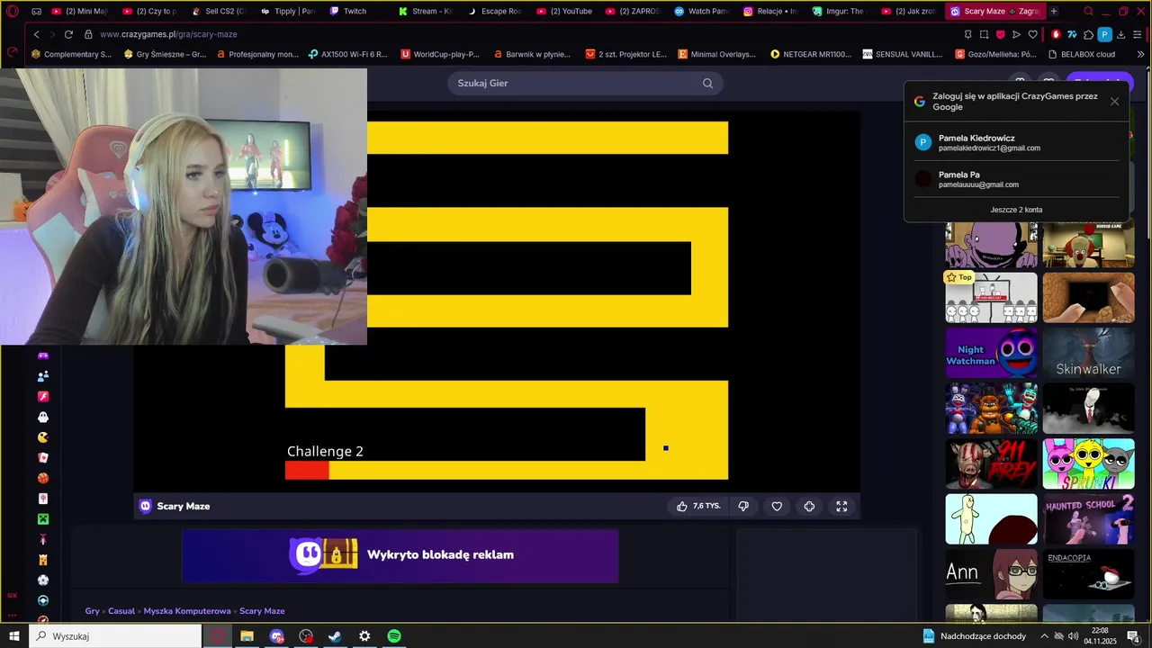Click the Windows Start button
The image size is (1152, 648).
coord(14,636)
